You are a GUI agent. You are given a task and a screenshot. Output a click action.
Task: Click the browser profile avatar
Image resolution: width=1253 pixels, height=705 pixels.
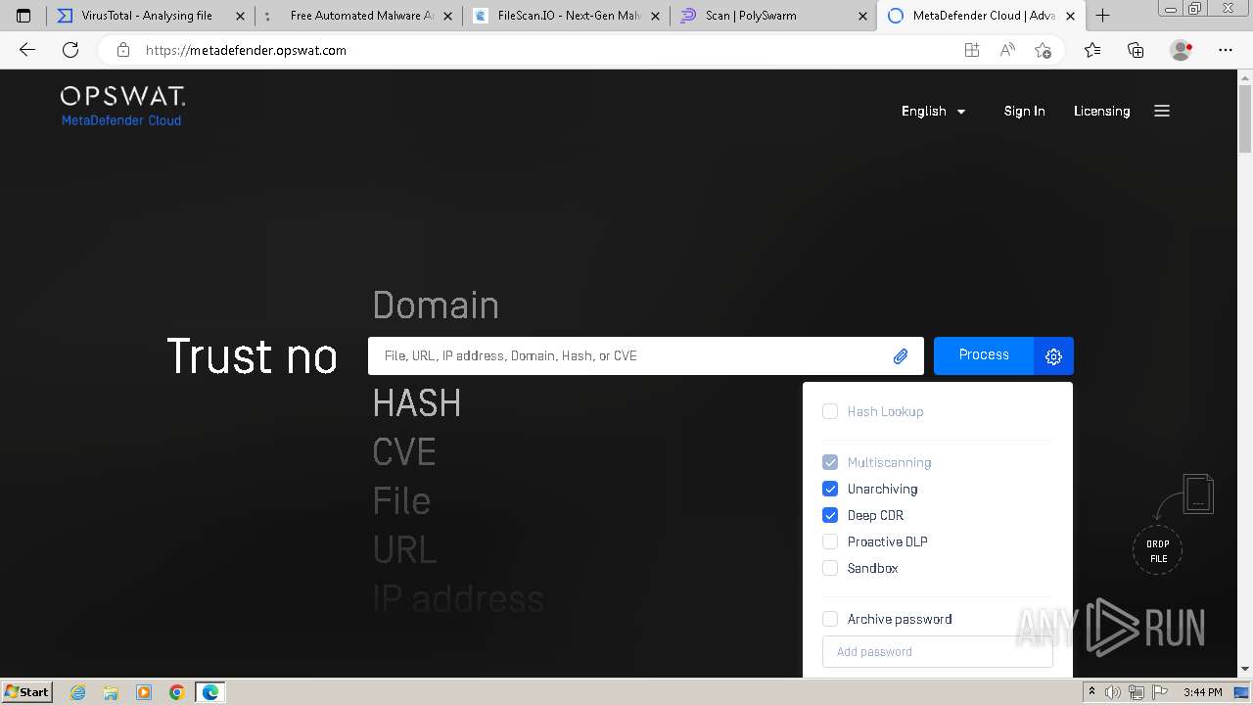1182,50
